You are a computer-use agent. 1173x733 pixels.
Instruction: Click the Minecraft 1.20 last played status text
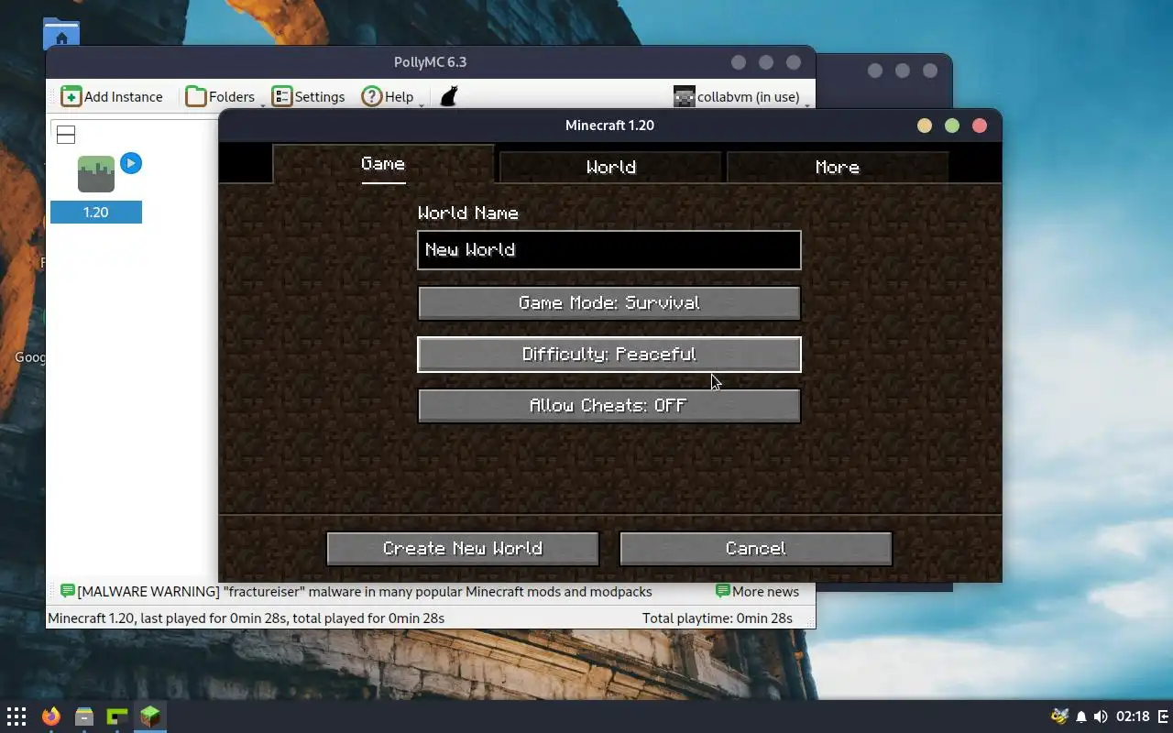246,618
